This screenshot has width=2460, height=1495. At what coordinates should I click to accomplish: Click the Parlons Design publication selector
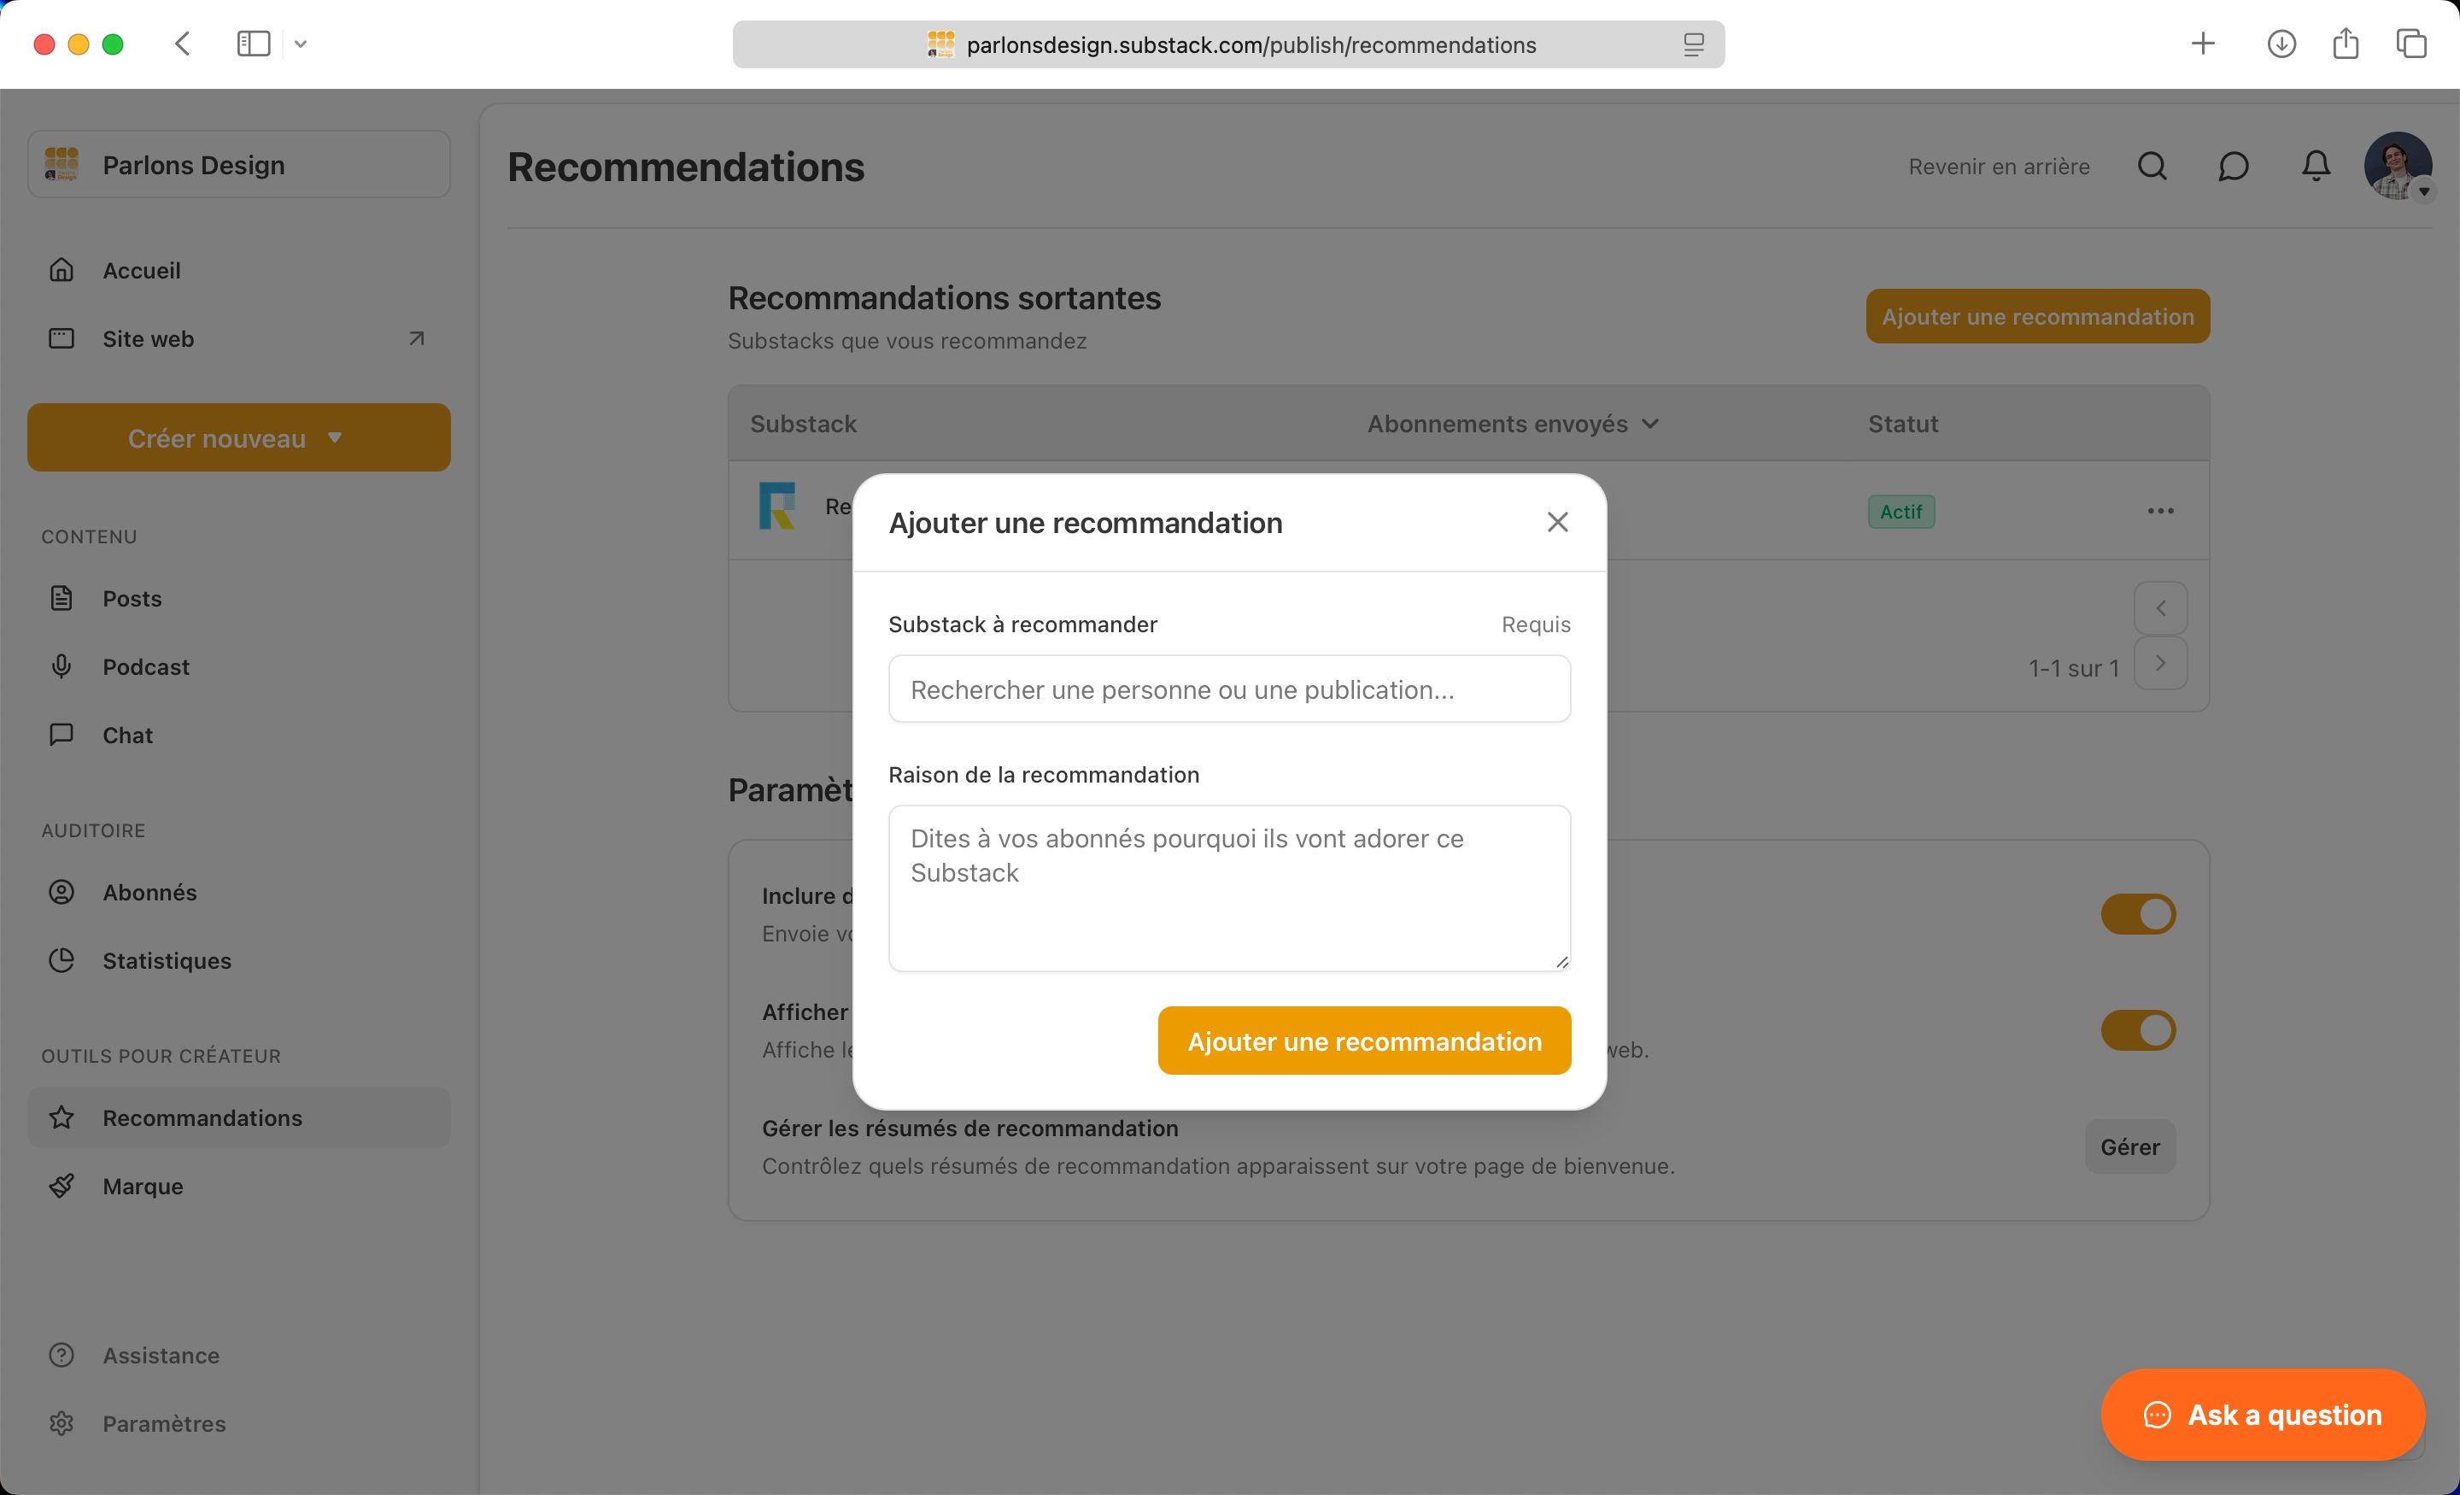click(x=238, y=164)
